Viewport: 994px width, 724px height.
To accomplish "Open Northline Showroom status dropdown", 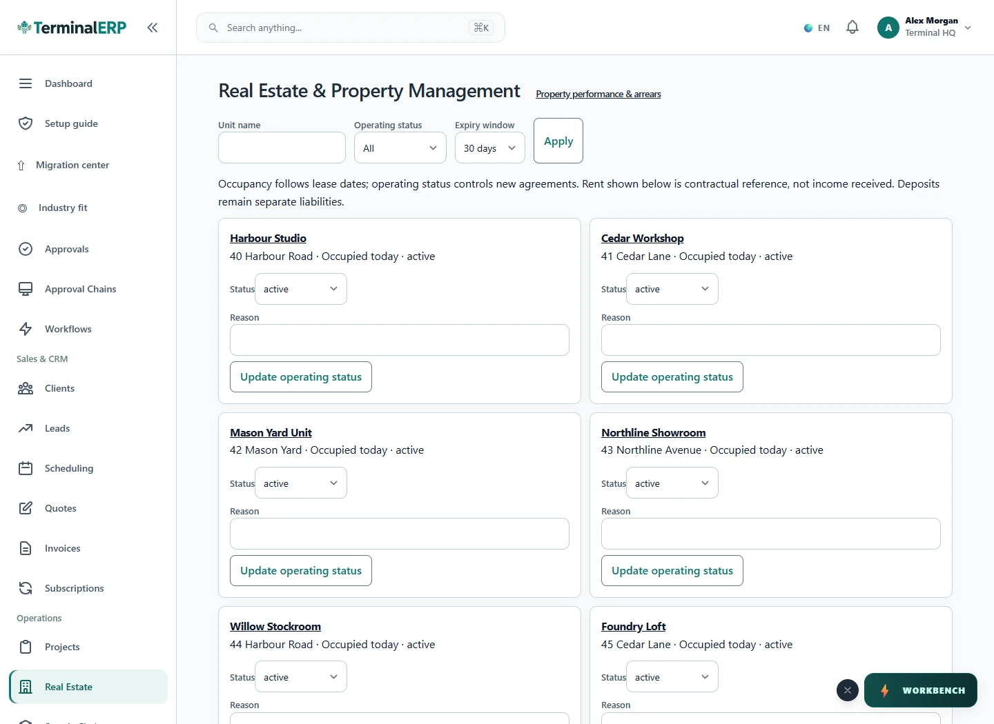I will [x=672, y=483].
